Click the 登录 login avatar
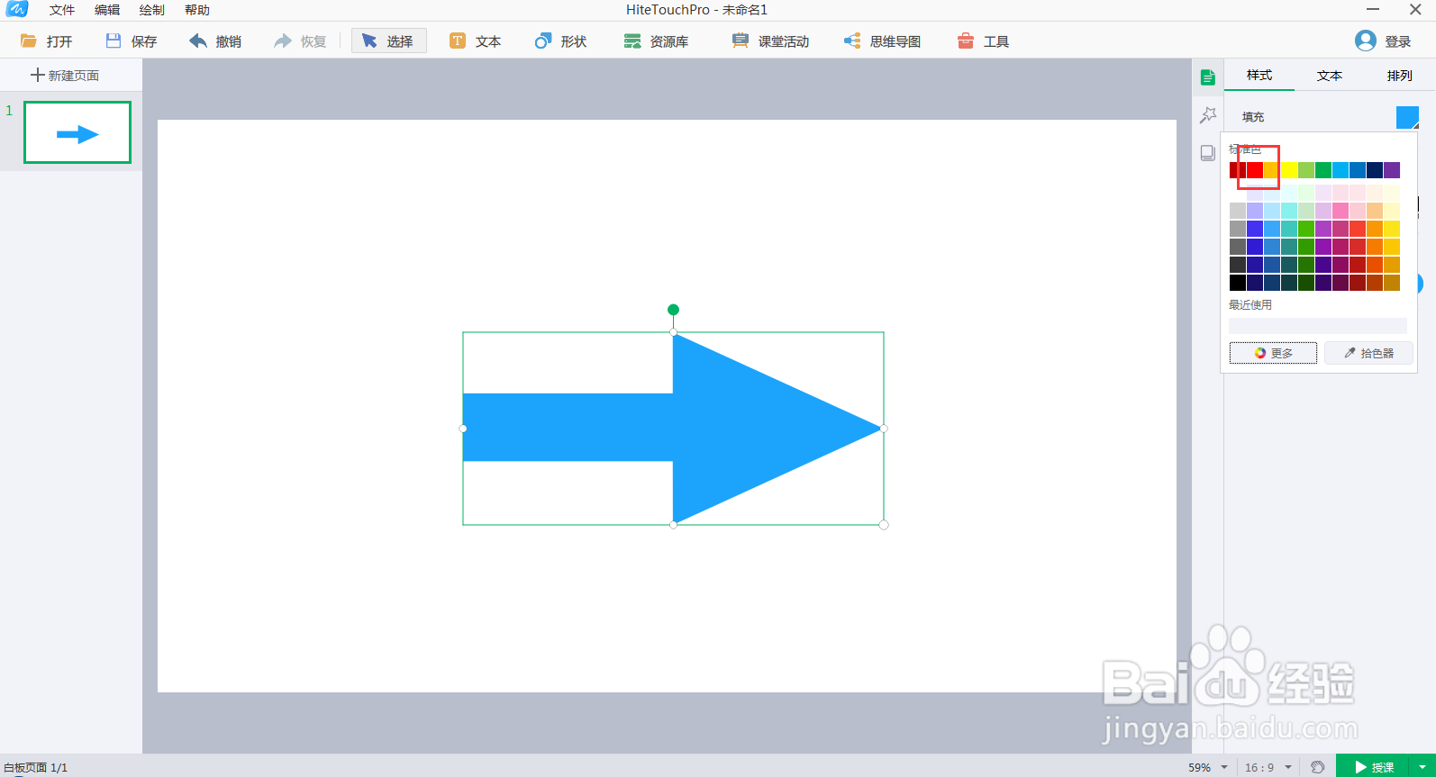 click(x=1366, y=41)
